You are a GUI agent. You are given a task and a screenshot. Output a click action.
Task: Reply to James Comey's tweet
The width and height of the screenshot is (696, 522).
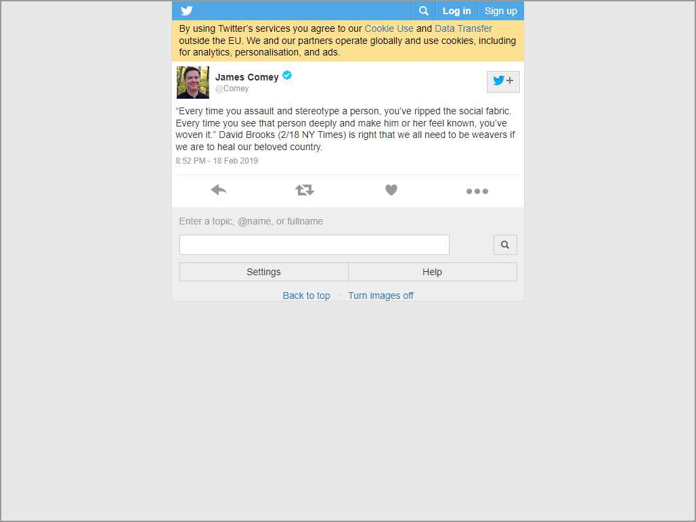219,190
